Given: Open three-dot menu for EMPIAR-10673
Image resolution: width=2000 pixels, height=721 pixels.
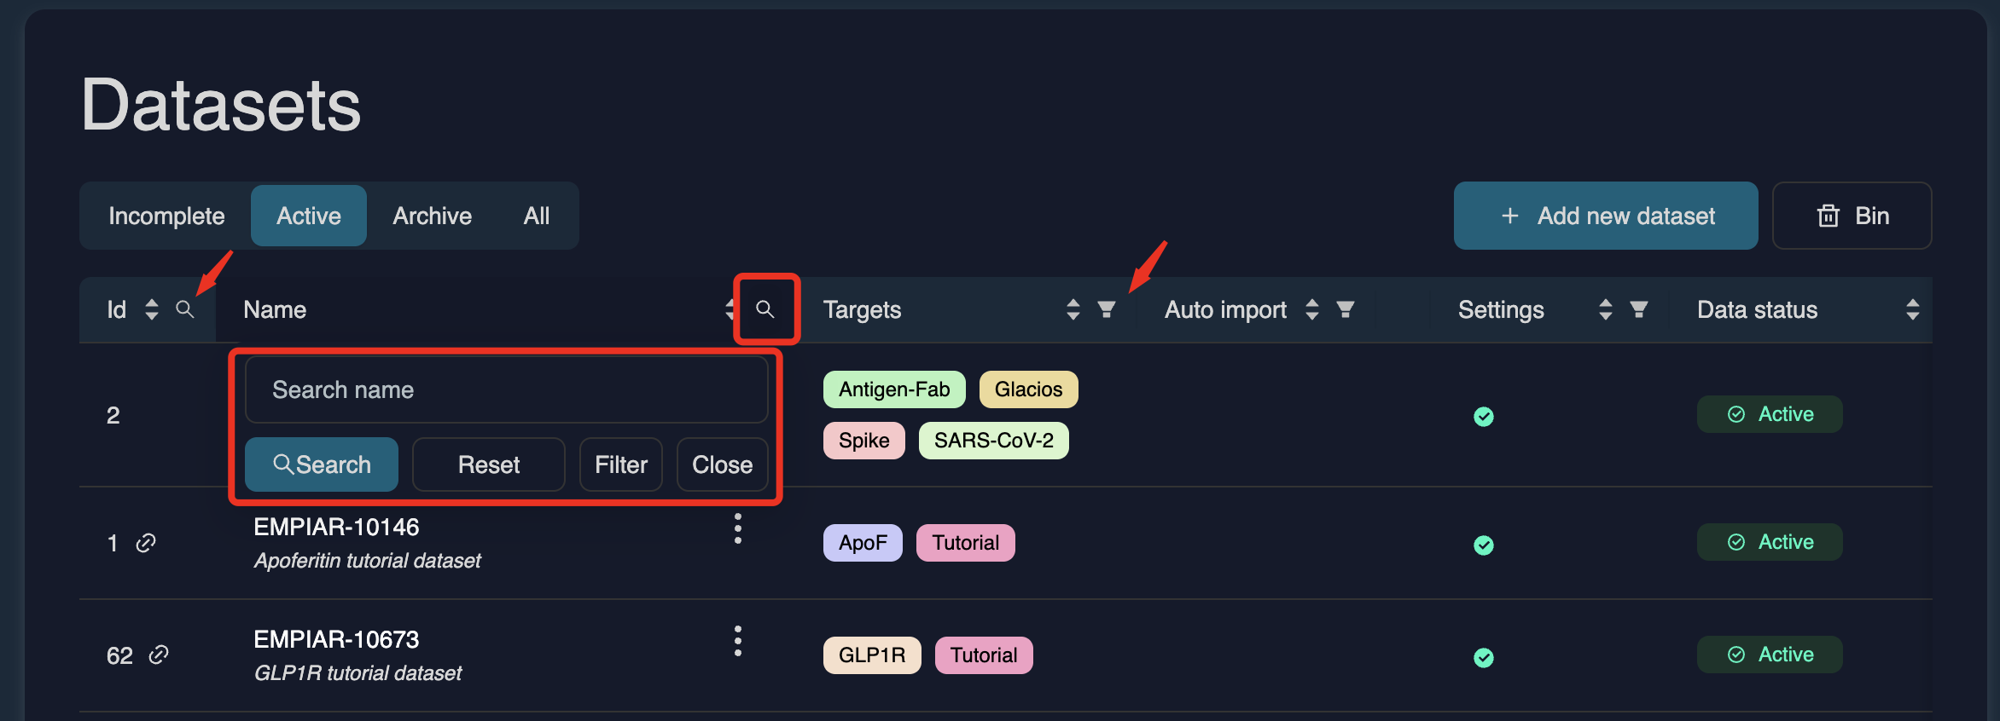Looking at the screenshot, I should 738,641.
